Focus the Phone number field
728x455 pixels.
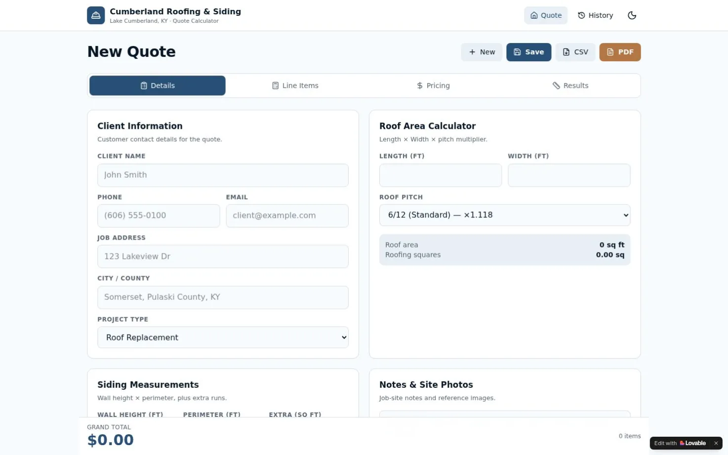pyautogui.click(x=159, y=216)
